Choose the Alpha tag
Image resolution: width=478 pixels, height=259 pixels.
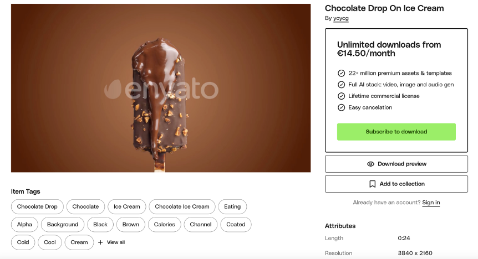tap(24, 225)
